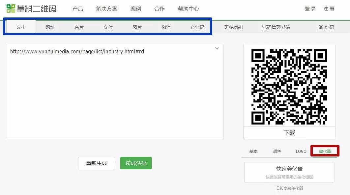Select the 美化器 tab

pyautogui.click(x=325, y=151)
